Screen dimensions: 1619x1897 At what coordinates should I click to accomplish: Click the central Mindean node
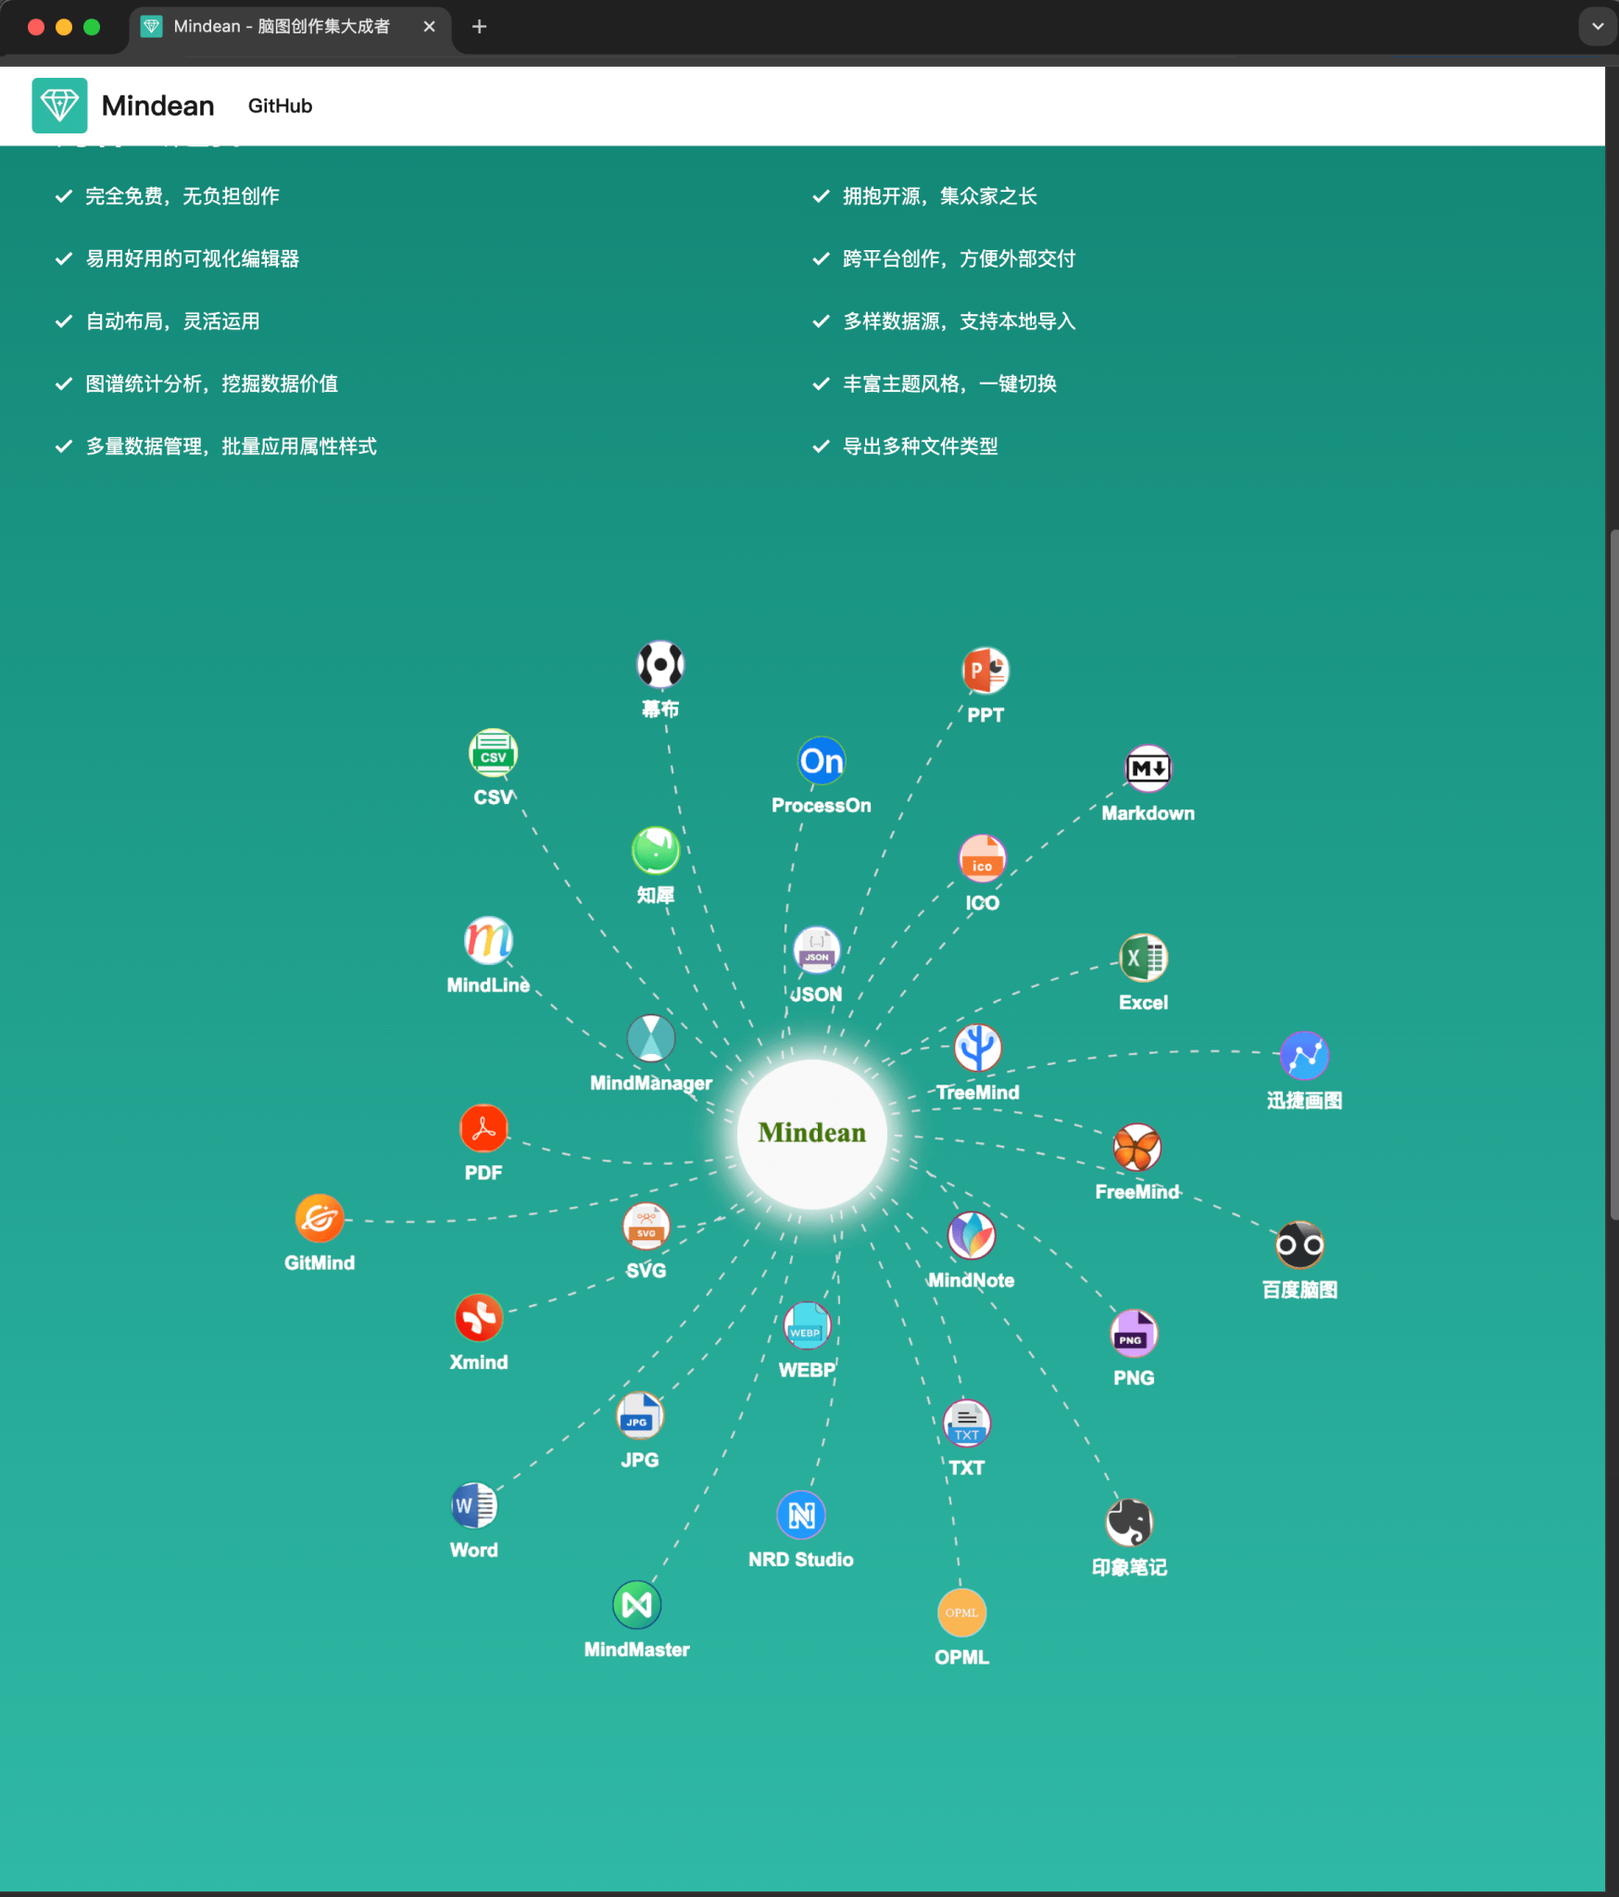pyautogui.click(x=811, y=1133)
